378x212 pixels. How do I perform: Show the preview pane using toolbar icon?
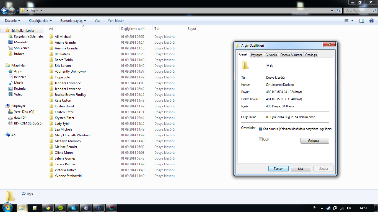[x=361, y=21]
